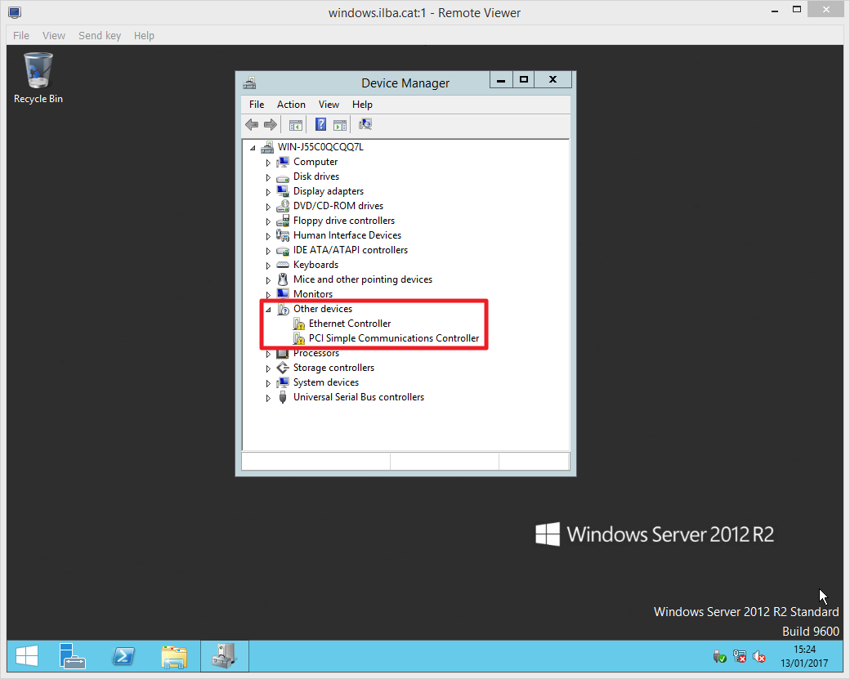This screenshot has height=679, width=850.
Task: Click the Forward arrow in Device Manager toolbar
Action: tap(270, 125)
